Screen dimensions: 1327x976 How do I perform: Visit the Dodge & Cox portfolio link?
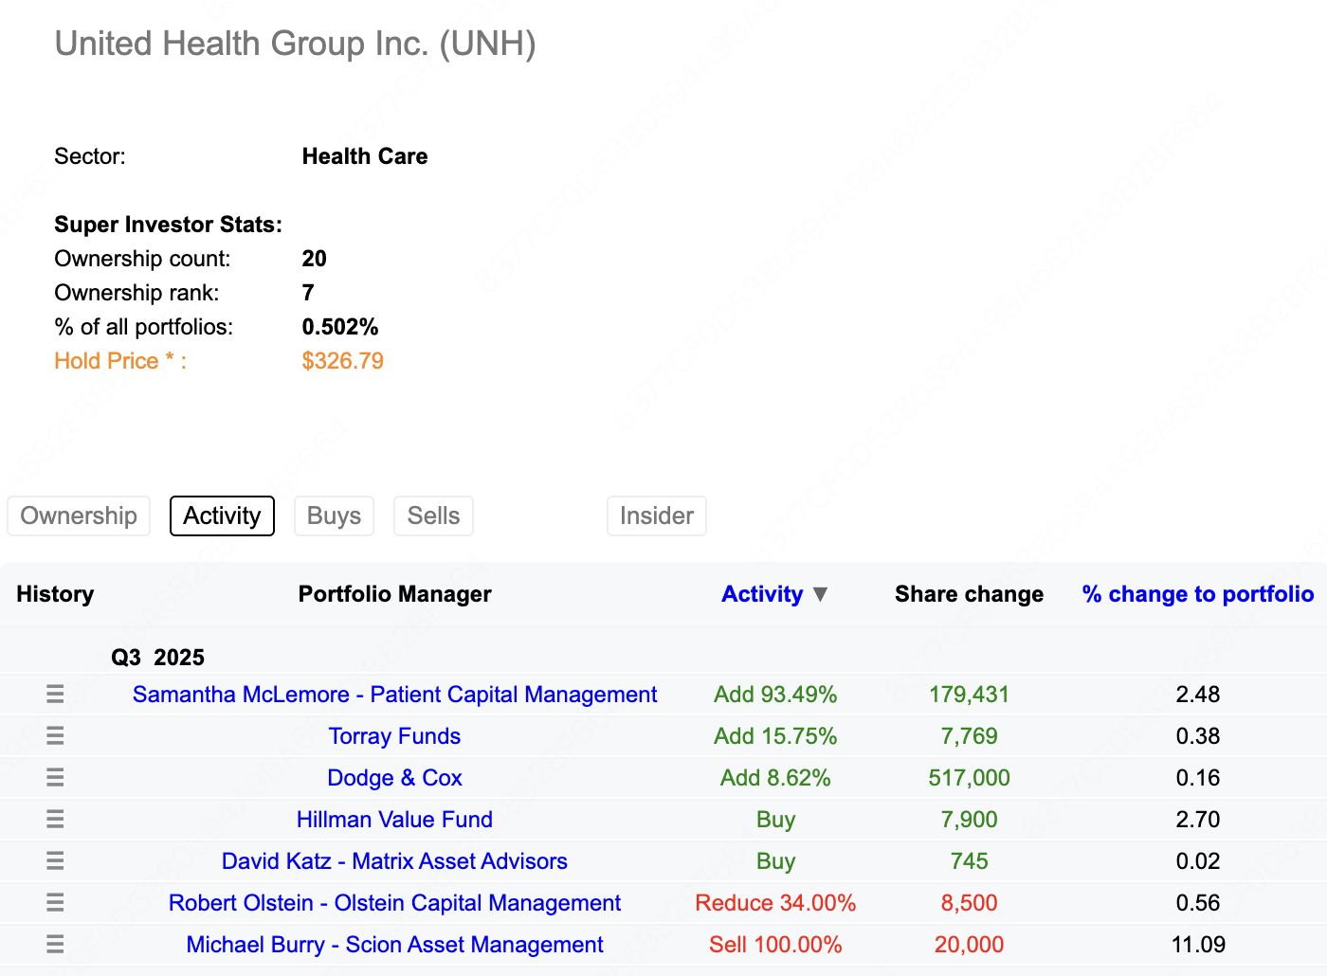pyautogui.click(x=394, y=778)
